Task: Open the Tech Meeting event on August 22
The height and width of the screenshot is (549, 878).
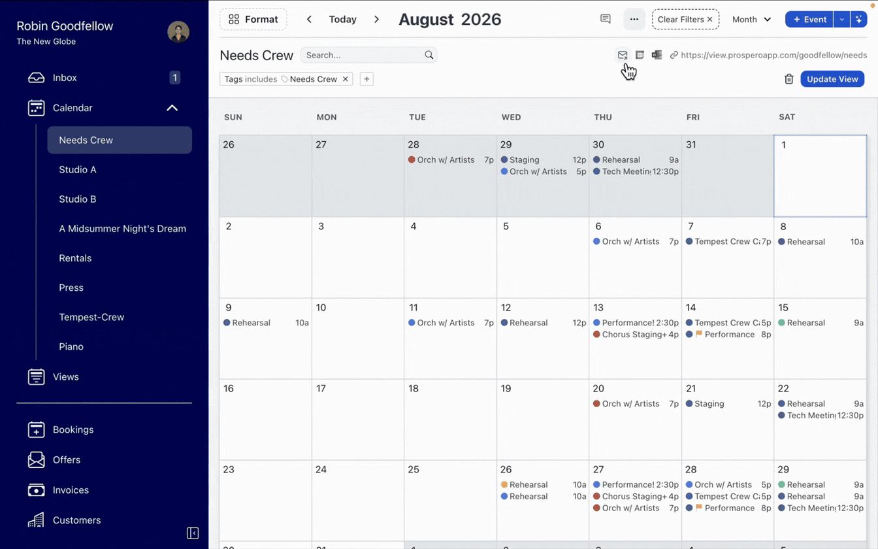Action: pyautogui.click(x=821, y=416)
